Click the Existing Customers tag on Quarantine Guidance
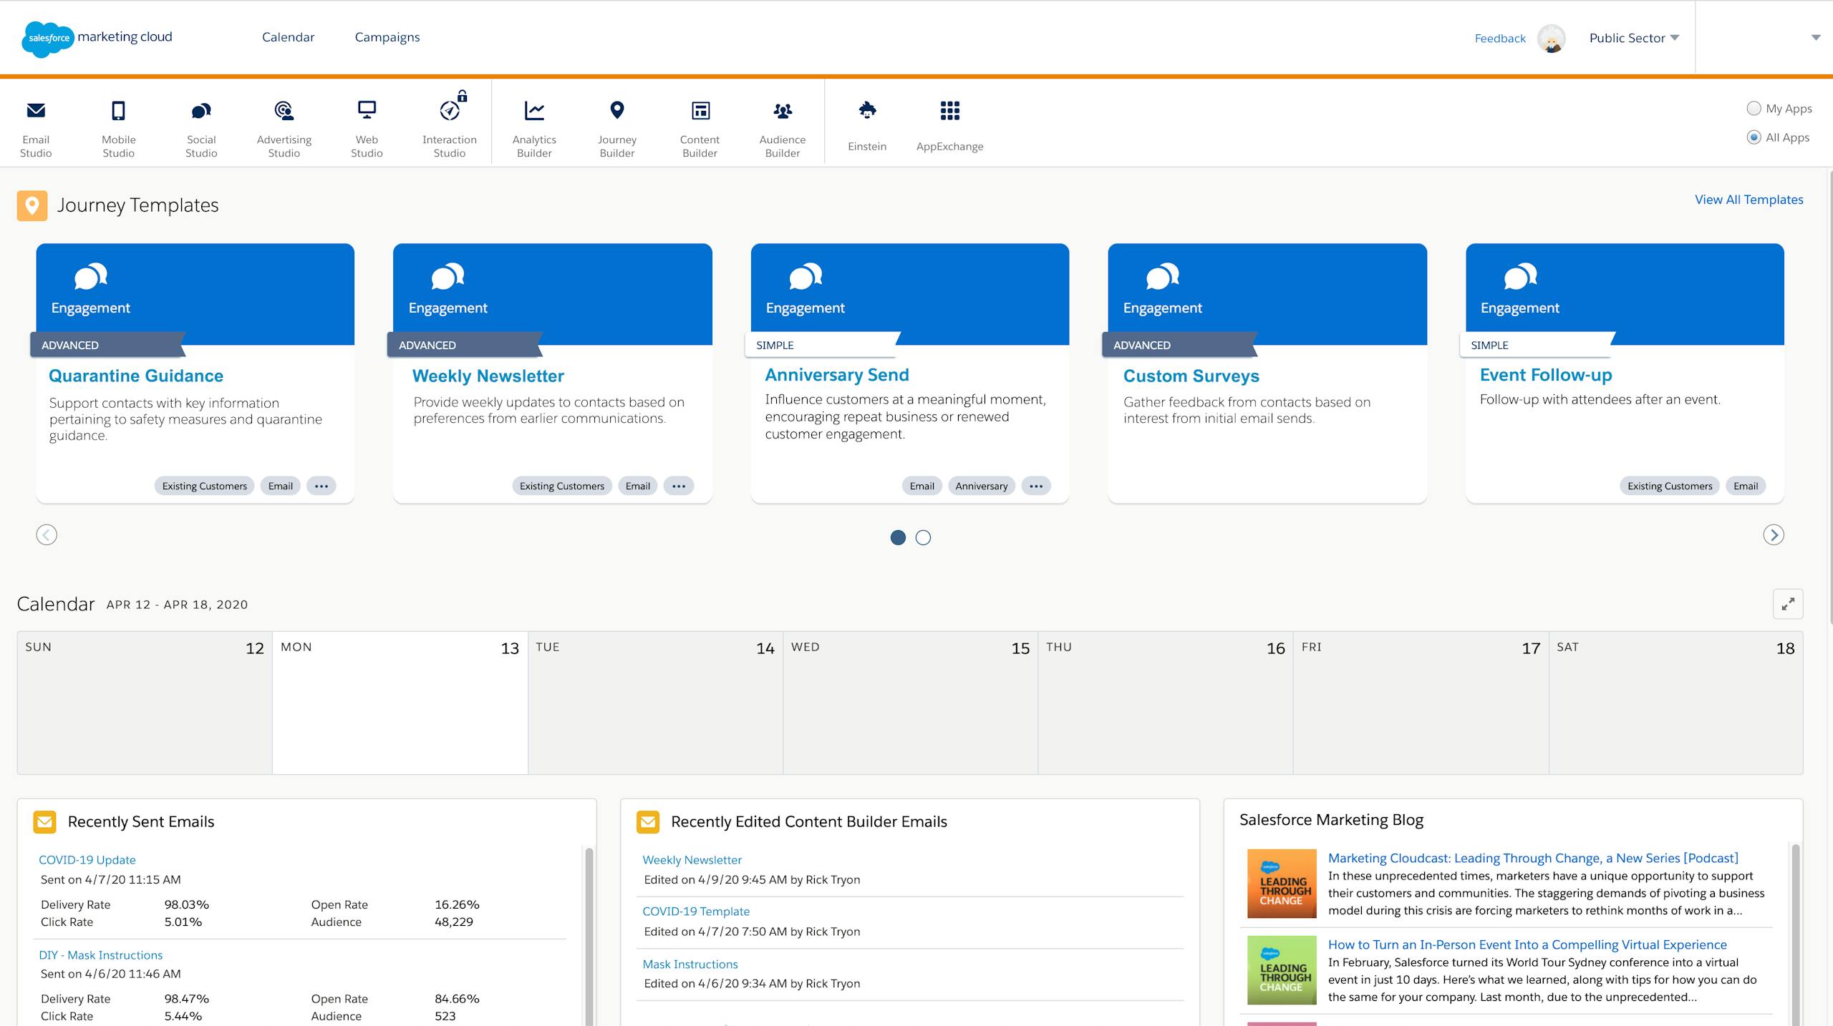 pyautogui.click(x=205, y=486)
